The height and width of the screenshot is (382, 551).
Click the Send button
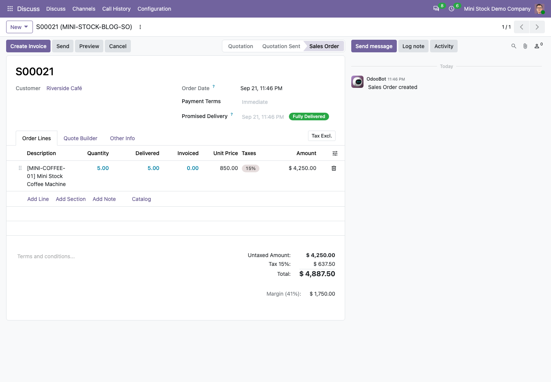(63, 46)
